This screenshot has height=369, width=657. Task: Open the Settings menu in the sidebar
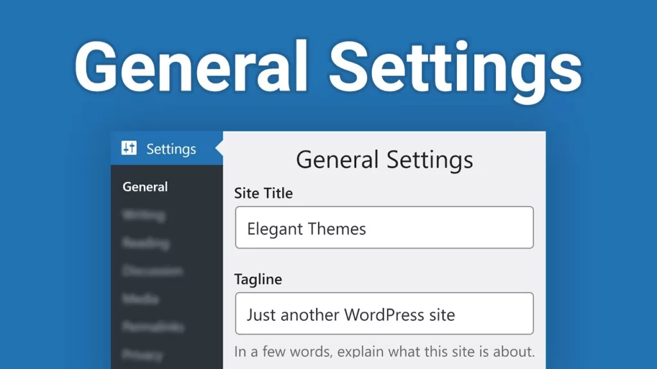tap(171, 149)
